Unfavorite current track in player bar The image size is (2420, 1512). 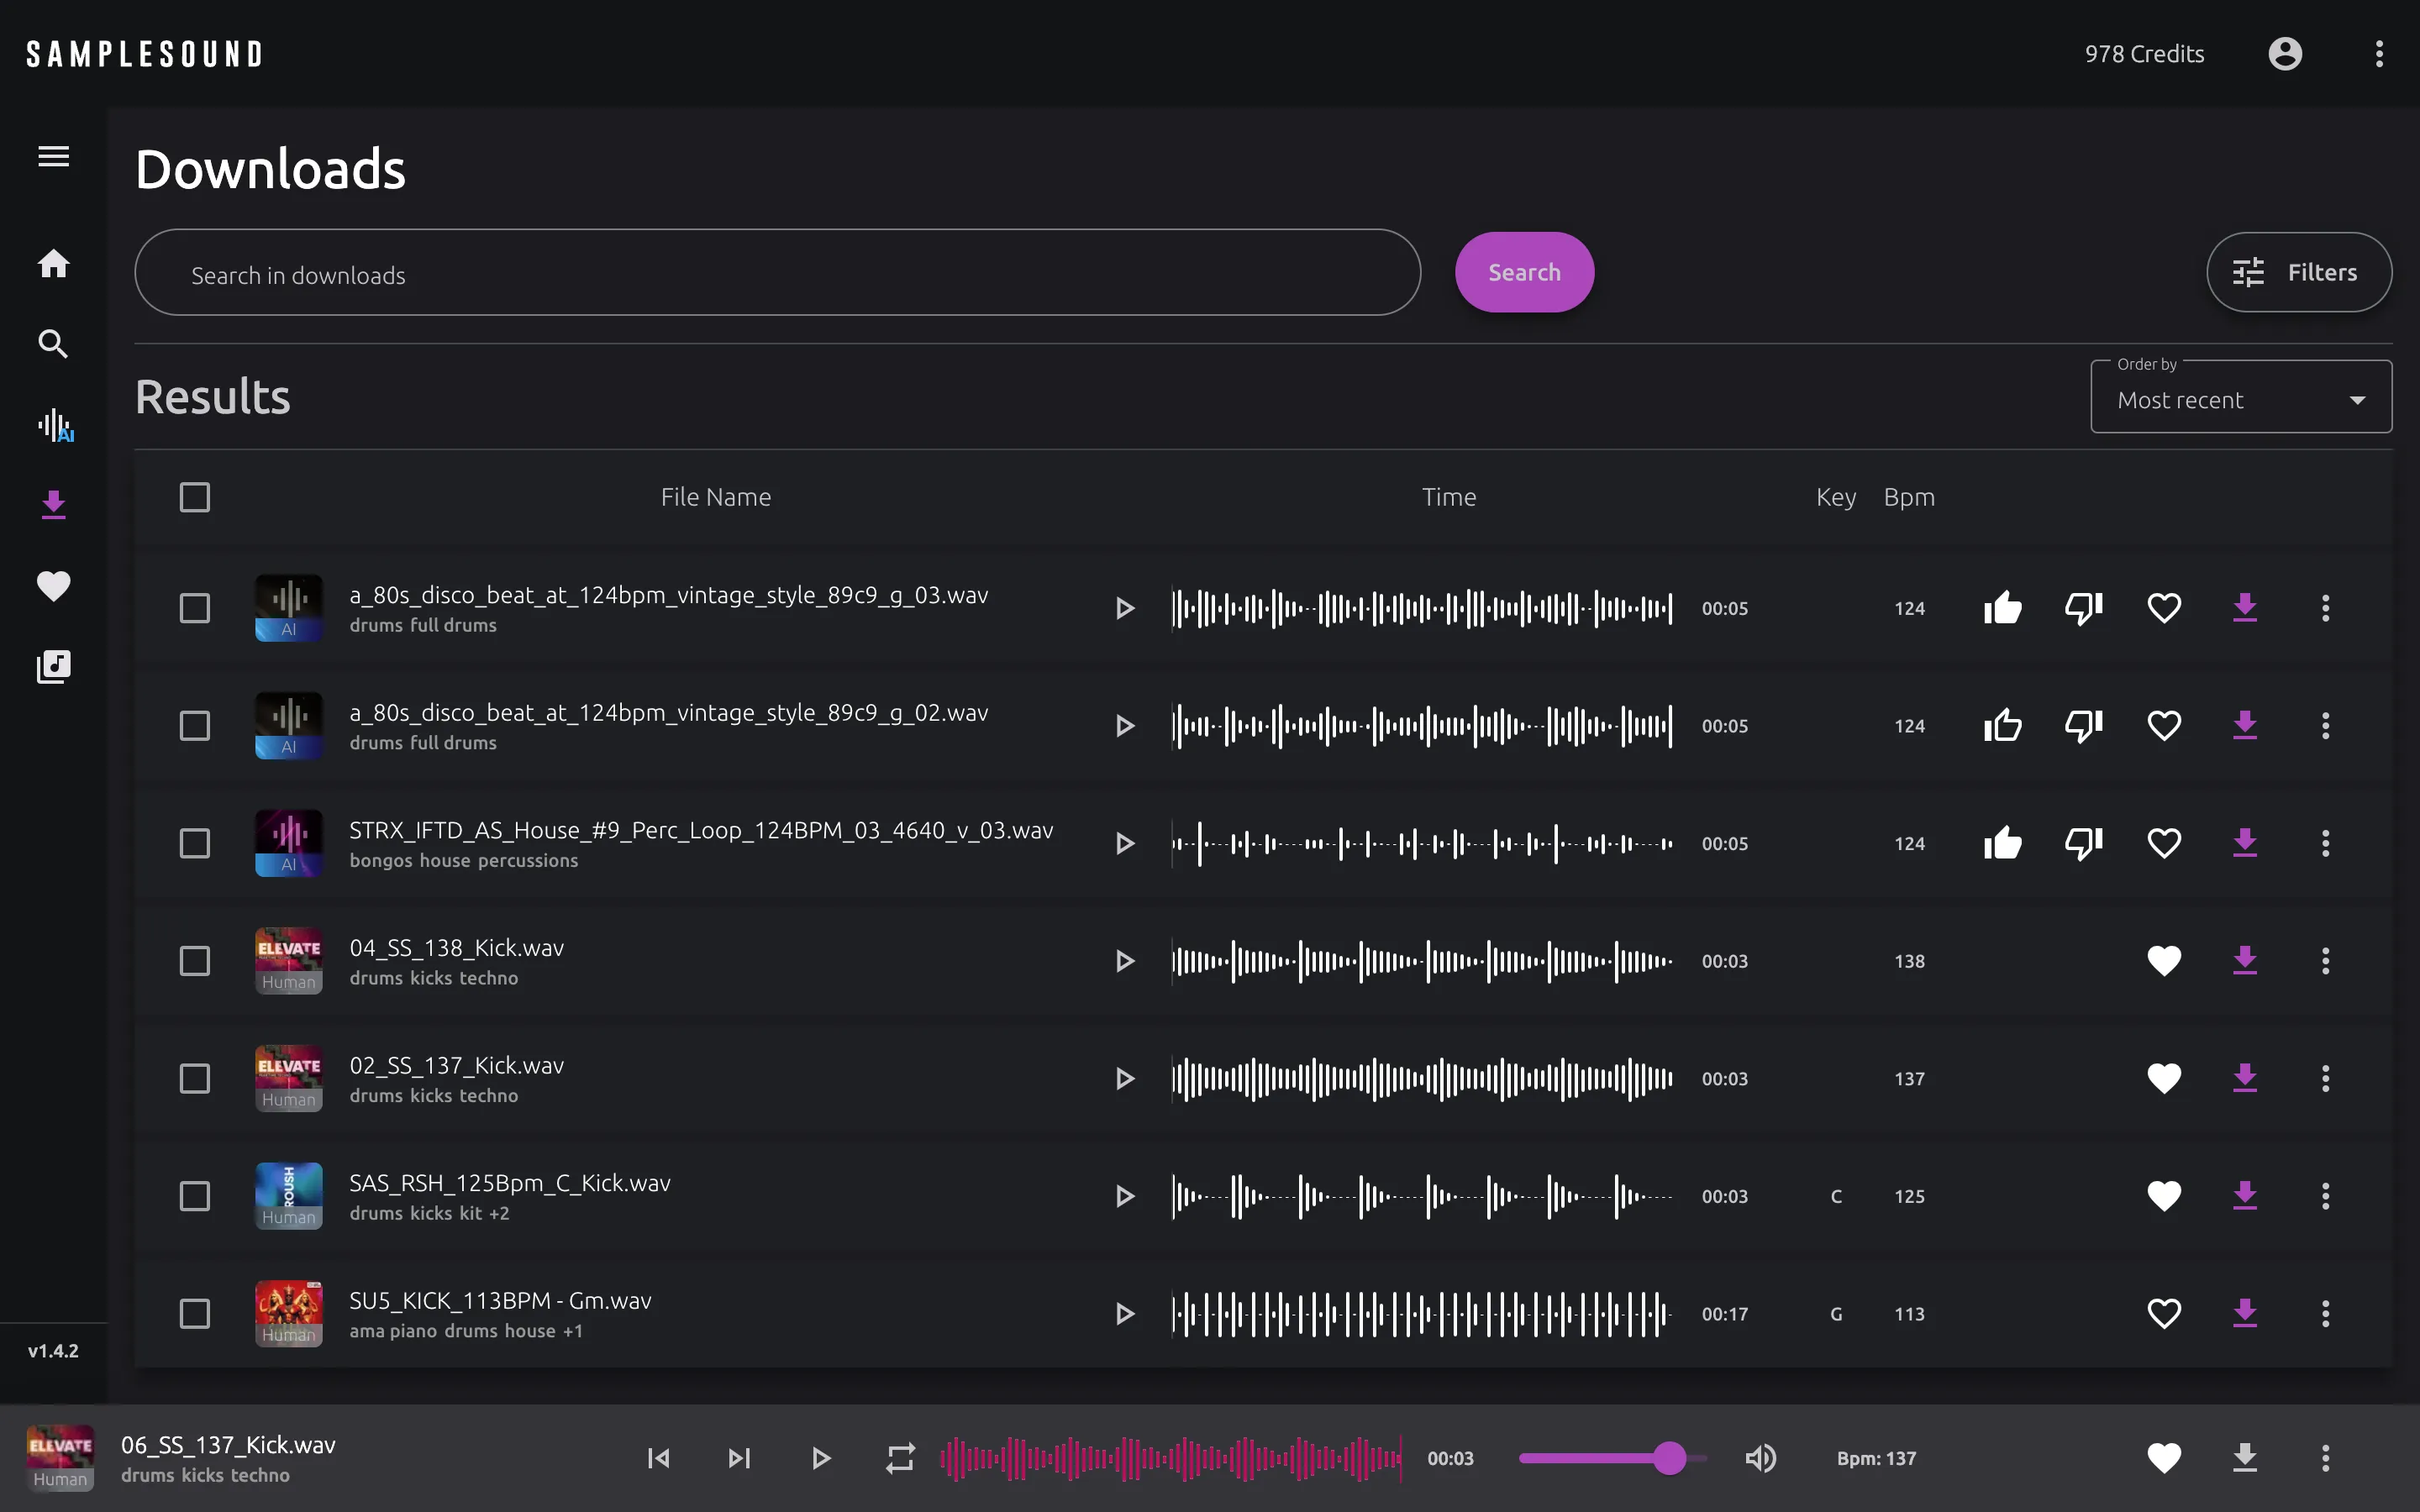click(x=2164, y=1458)
